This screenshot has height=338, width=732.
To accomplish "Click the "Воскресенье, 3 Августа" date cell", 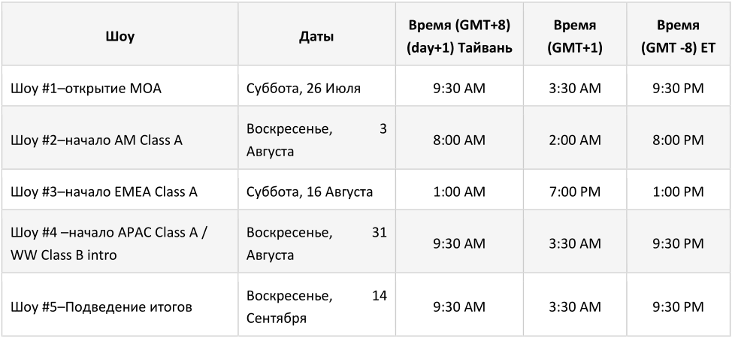I will (316, 140).
